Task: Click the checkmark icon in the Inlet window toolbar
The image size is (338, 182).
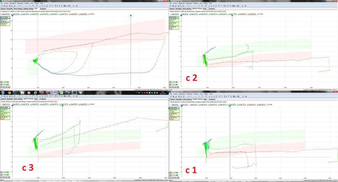Action: (40, 6)
